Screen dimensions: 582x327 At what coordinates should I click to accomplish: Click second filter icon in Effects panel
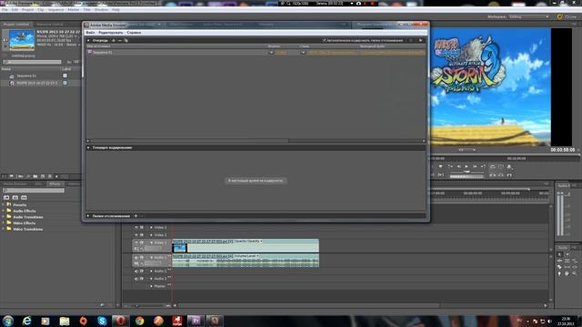[15, 198]
